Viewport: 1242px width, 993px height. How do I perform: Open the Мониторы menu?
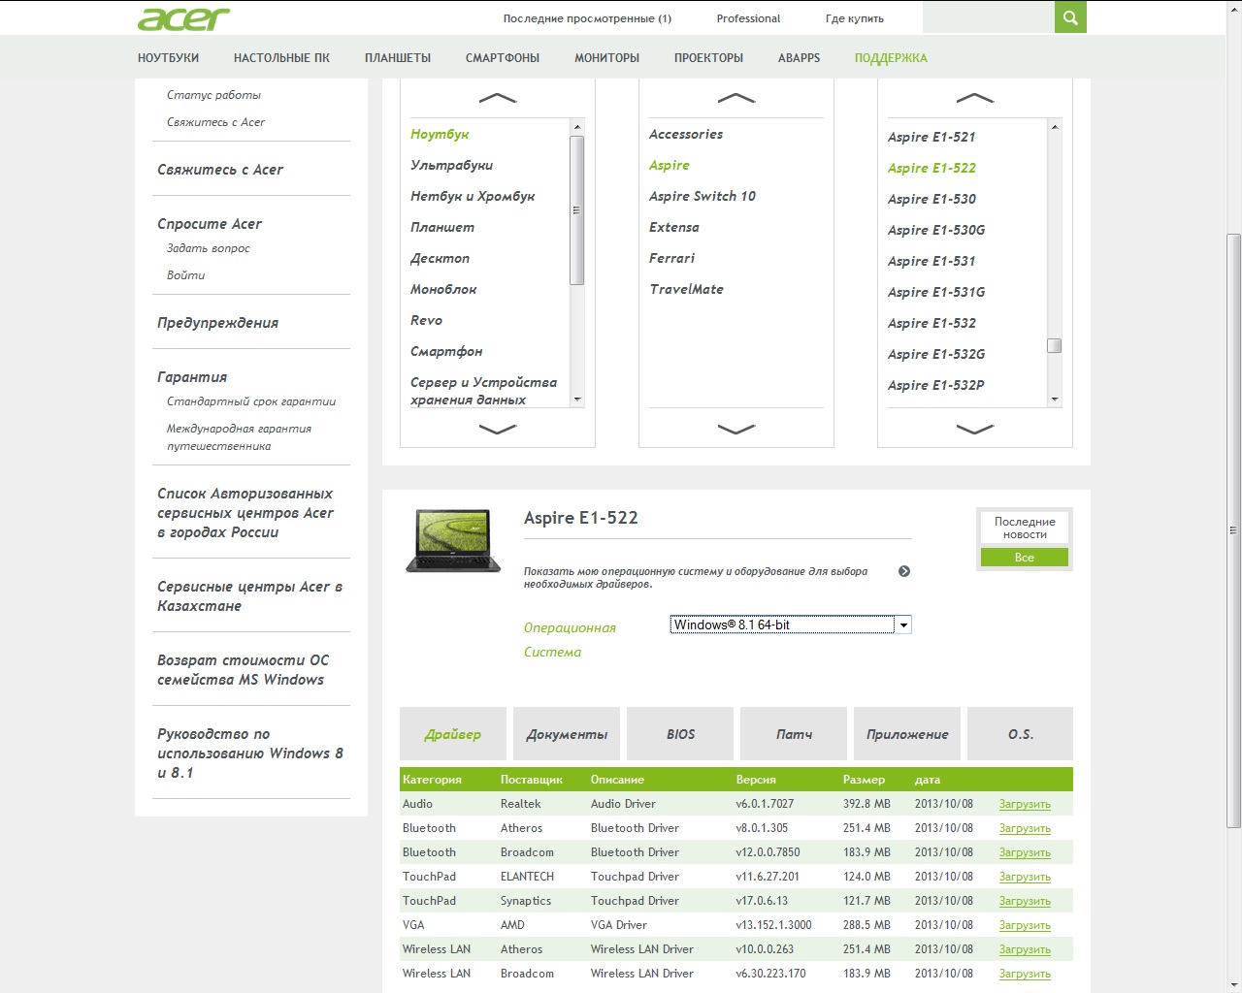(x=606, y=58)
